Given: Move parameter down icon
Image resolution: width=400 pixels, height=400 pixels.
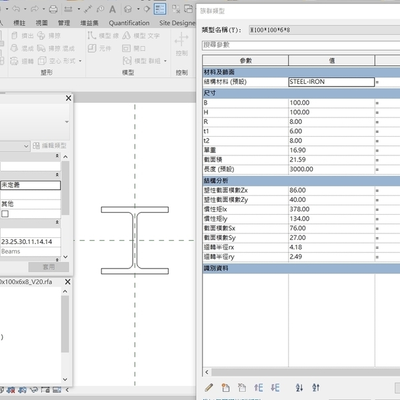Looking at the screenshot, I should click(x=275, y=387).
